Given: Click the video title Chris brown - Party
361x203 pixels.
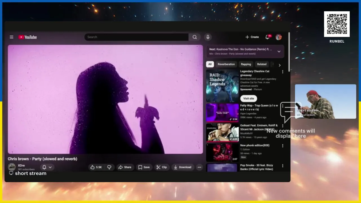Looking at the screenshot, I should pos(43,159).
